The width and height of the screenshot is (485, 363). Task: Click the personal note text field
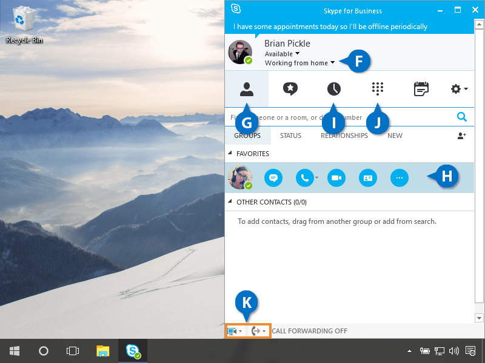click(330, 27)
